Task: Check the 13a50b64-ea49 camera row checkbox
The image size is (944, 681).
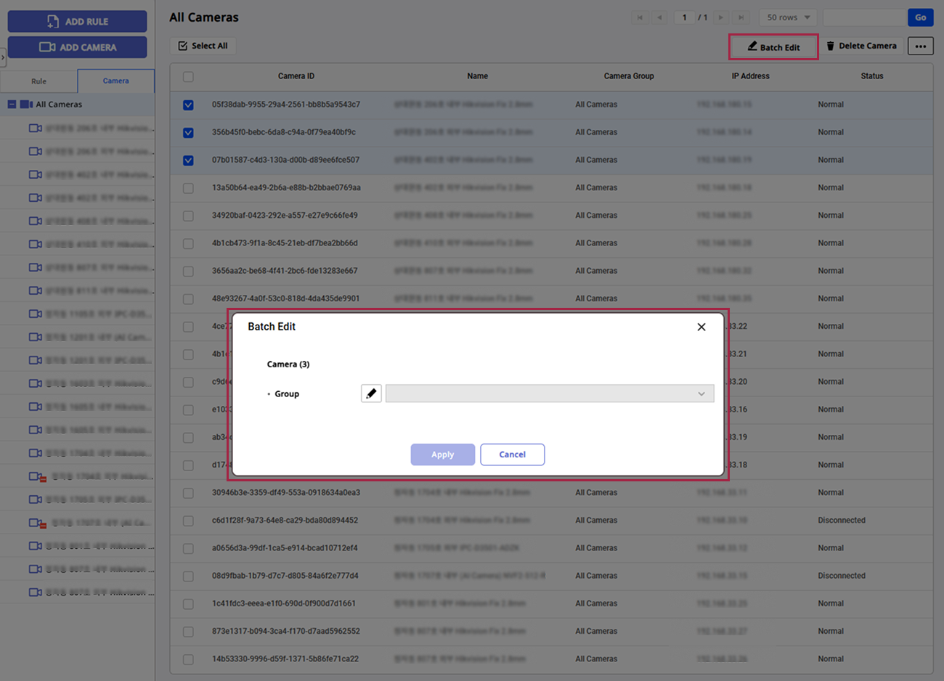Action: 188,188
